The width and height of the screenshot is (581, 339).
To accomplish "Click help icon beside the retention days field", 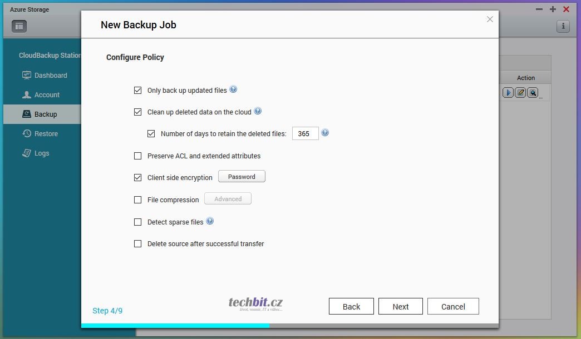I will pos(325,133).
